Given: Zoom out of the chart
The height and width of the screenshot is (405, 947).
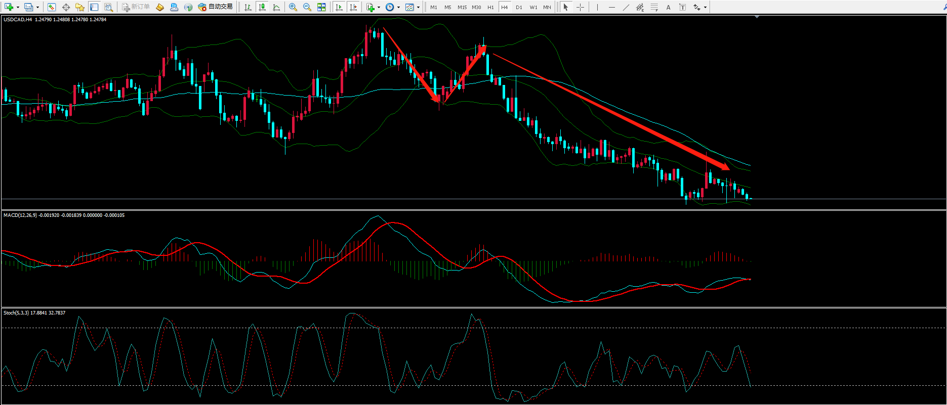Looking at the screenshot, I should (307, 7).
